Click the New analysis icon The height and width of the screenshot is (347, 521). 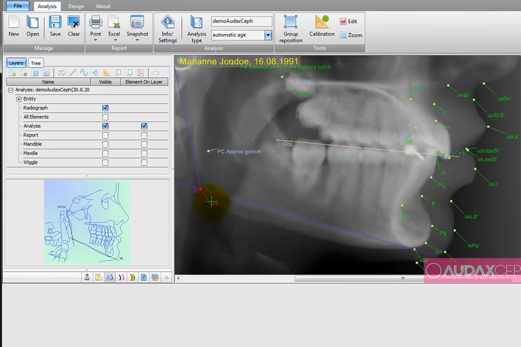[x=14, y=26]
